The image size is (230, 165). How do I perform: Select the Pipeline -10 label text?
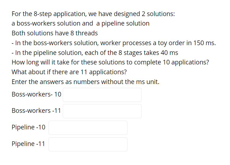28,127
